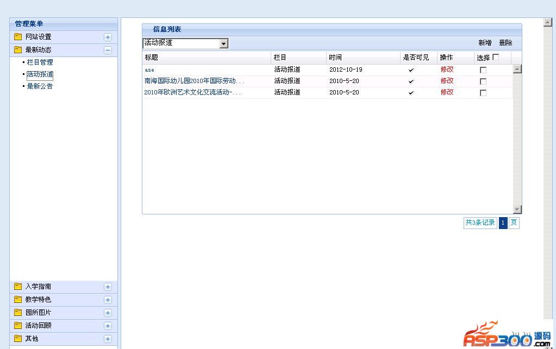Click the 2012-10-19 date cell
Screen dimensions: 556x349
point(346,69)
